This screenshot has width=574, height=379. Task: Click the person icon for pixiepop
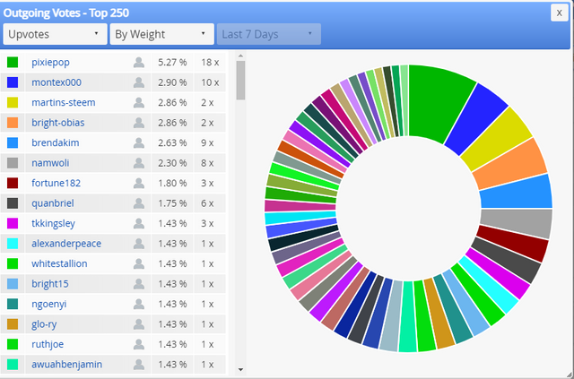pyautogui.click(x=139, y=62)
